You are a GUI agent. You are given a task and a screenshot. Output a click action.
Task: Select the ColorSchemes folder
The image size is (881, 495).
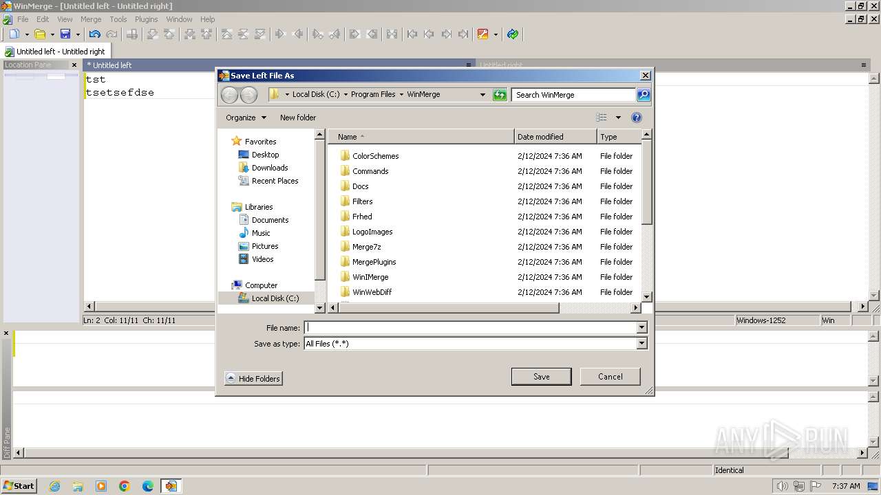point(375,156)
